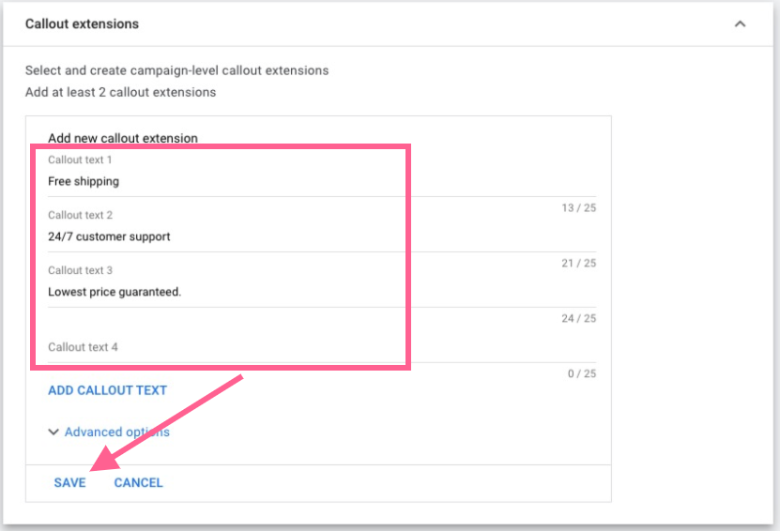Image resolution: width=780 pixels, height=531 pixels.
Task: Click 'Add at least 2 callout extensions' text
Action: coord(120,92)
